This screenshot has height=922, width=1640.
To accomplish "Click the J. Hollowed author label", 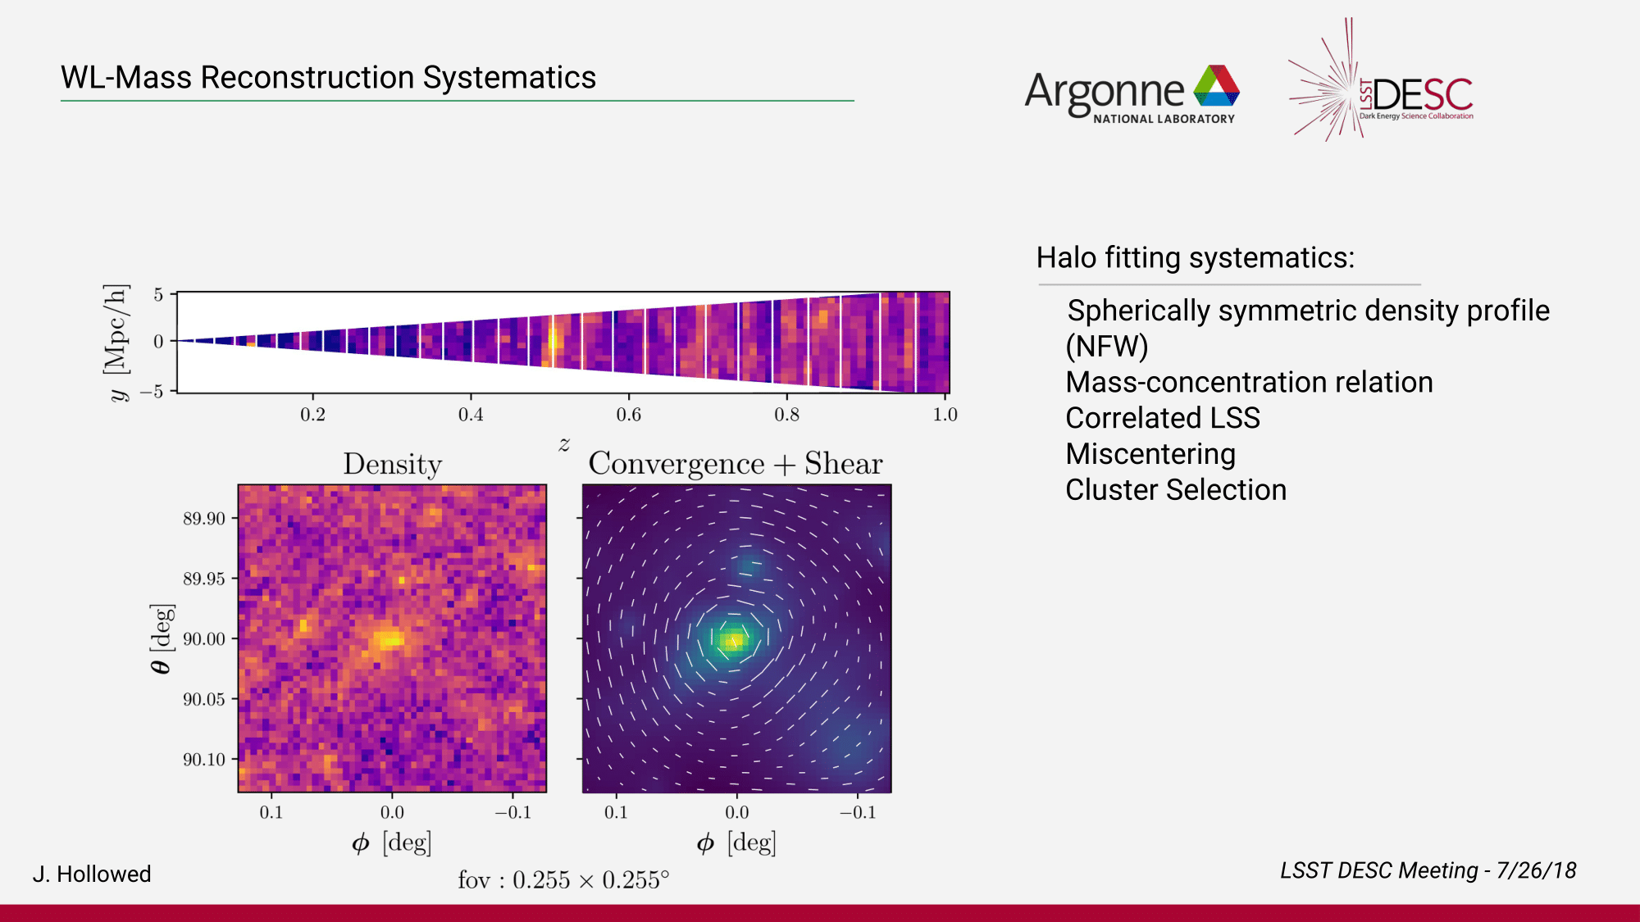I will [92, 874].
